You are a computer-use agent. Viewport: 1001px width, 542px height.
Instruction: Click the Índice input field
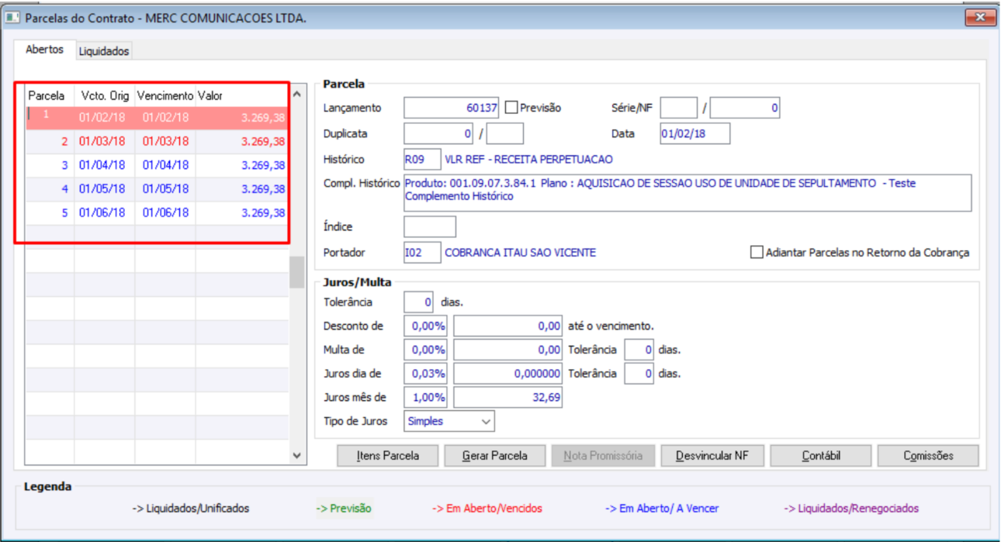click(430, 226)
